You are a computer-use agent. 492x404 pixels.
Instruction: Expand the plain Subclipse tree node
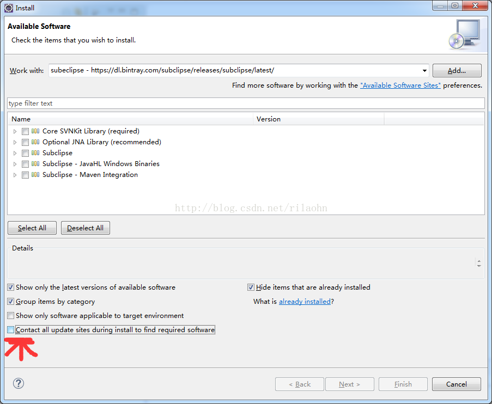(x=15, y=154)
